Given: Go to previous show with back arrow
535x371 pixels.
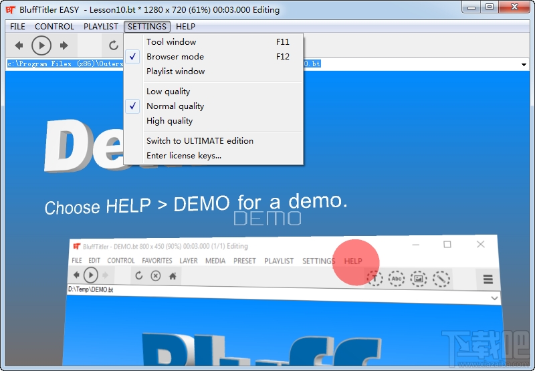Looking at the screenshot, I should click(19, 45).
